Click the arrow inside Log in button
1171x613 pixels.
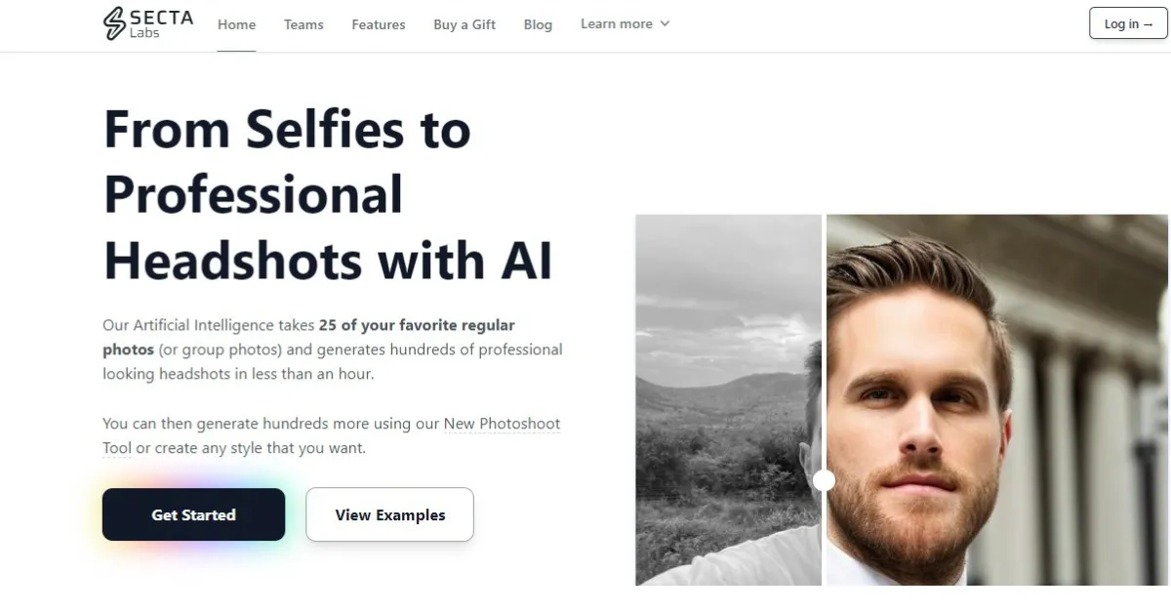1148,24
